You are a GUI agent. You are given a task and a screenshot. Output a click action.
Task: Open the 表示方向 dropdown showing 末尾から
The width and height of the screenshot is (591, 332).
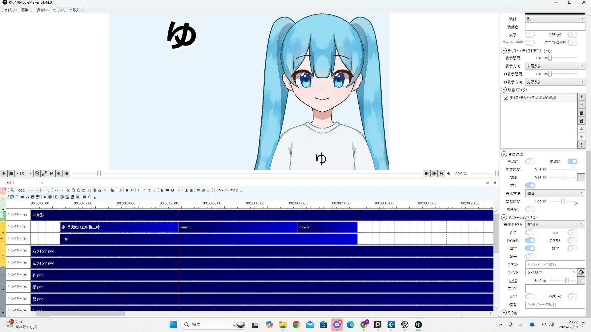(x=555, y=66)
